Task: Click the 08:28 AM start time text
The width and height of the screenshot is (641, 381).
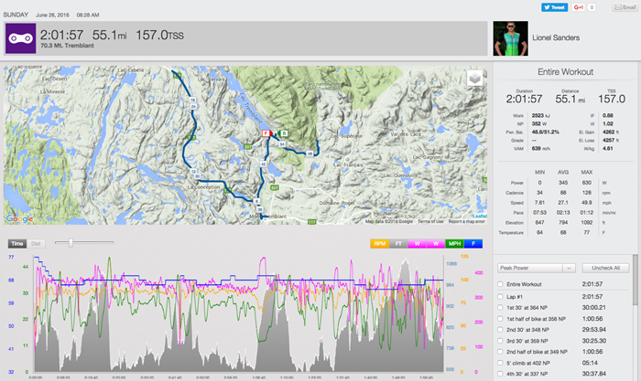Action: [x=88, y=16]
